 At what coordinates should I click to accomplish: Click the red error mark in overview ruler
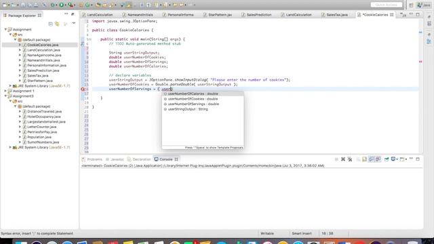pyautogui.click(x=420, y=62)
